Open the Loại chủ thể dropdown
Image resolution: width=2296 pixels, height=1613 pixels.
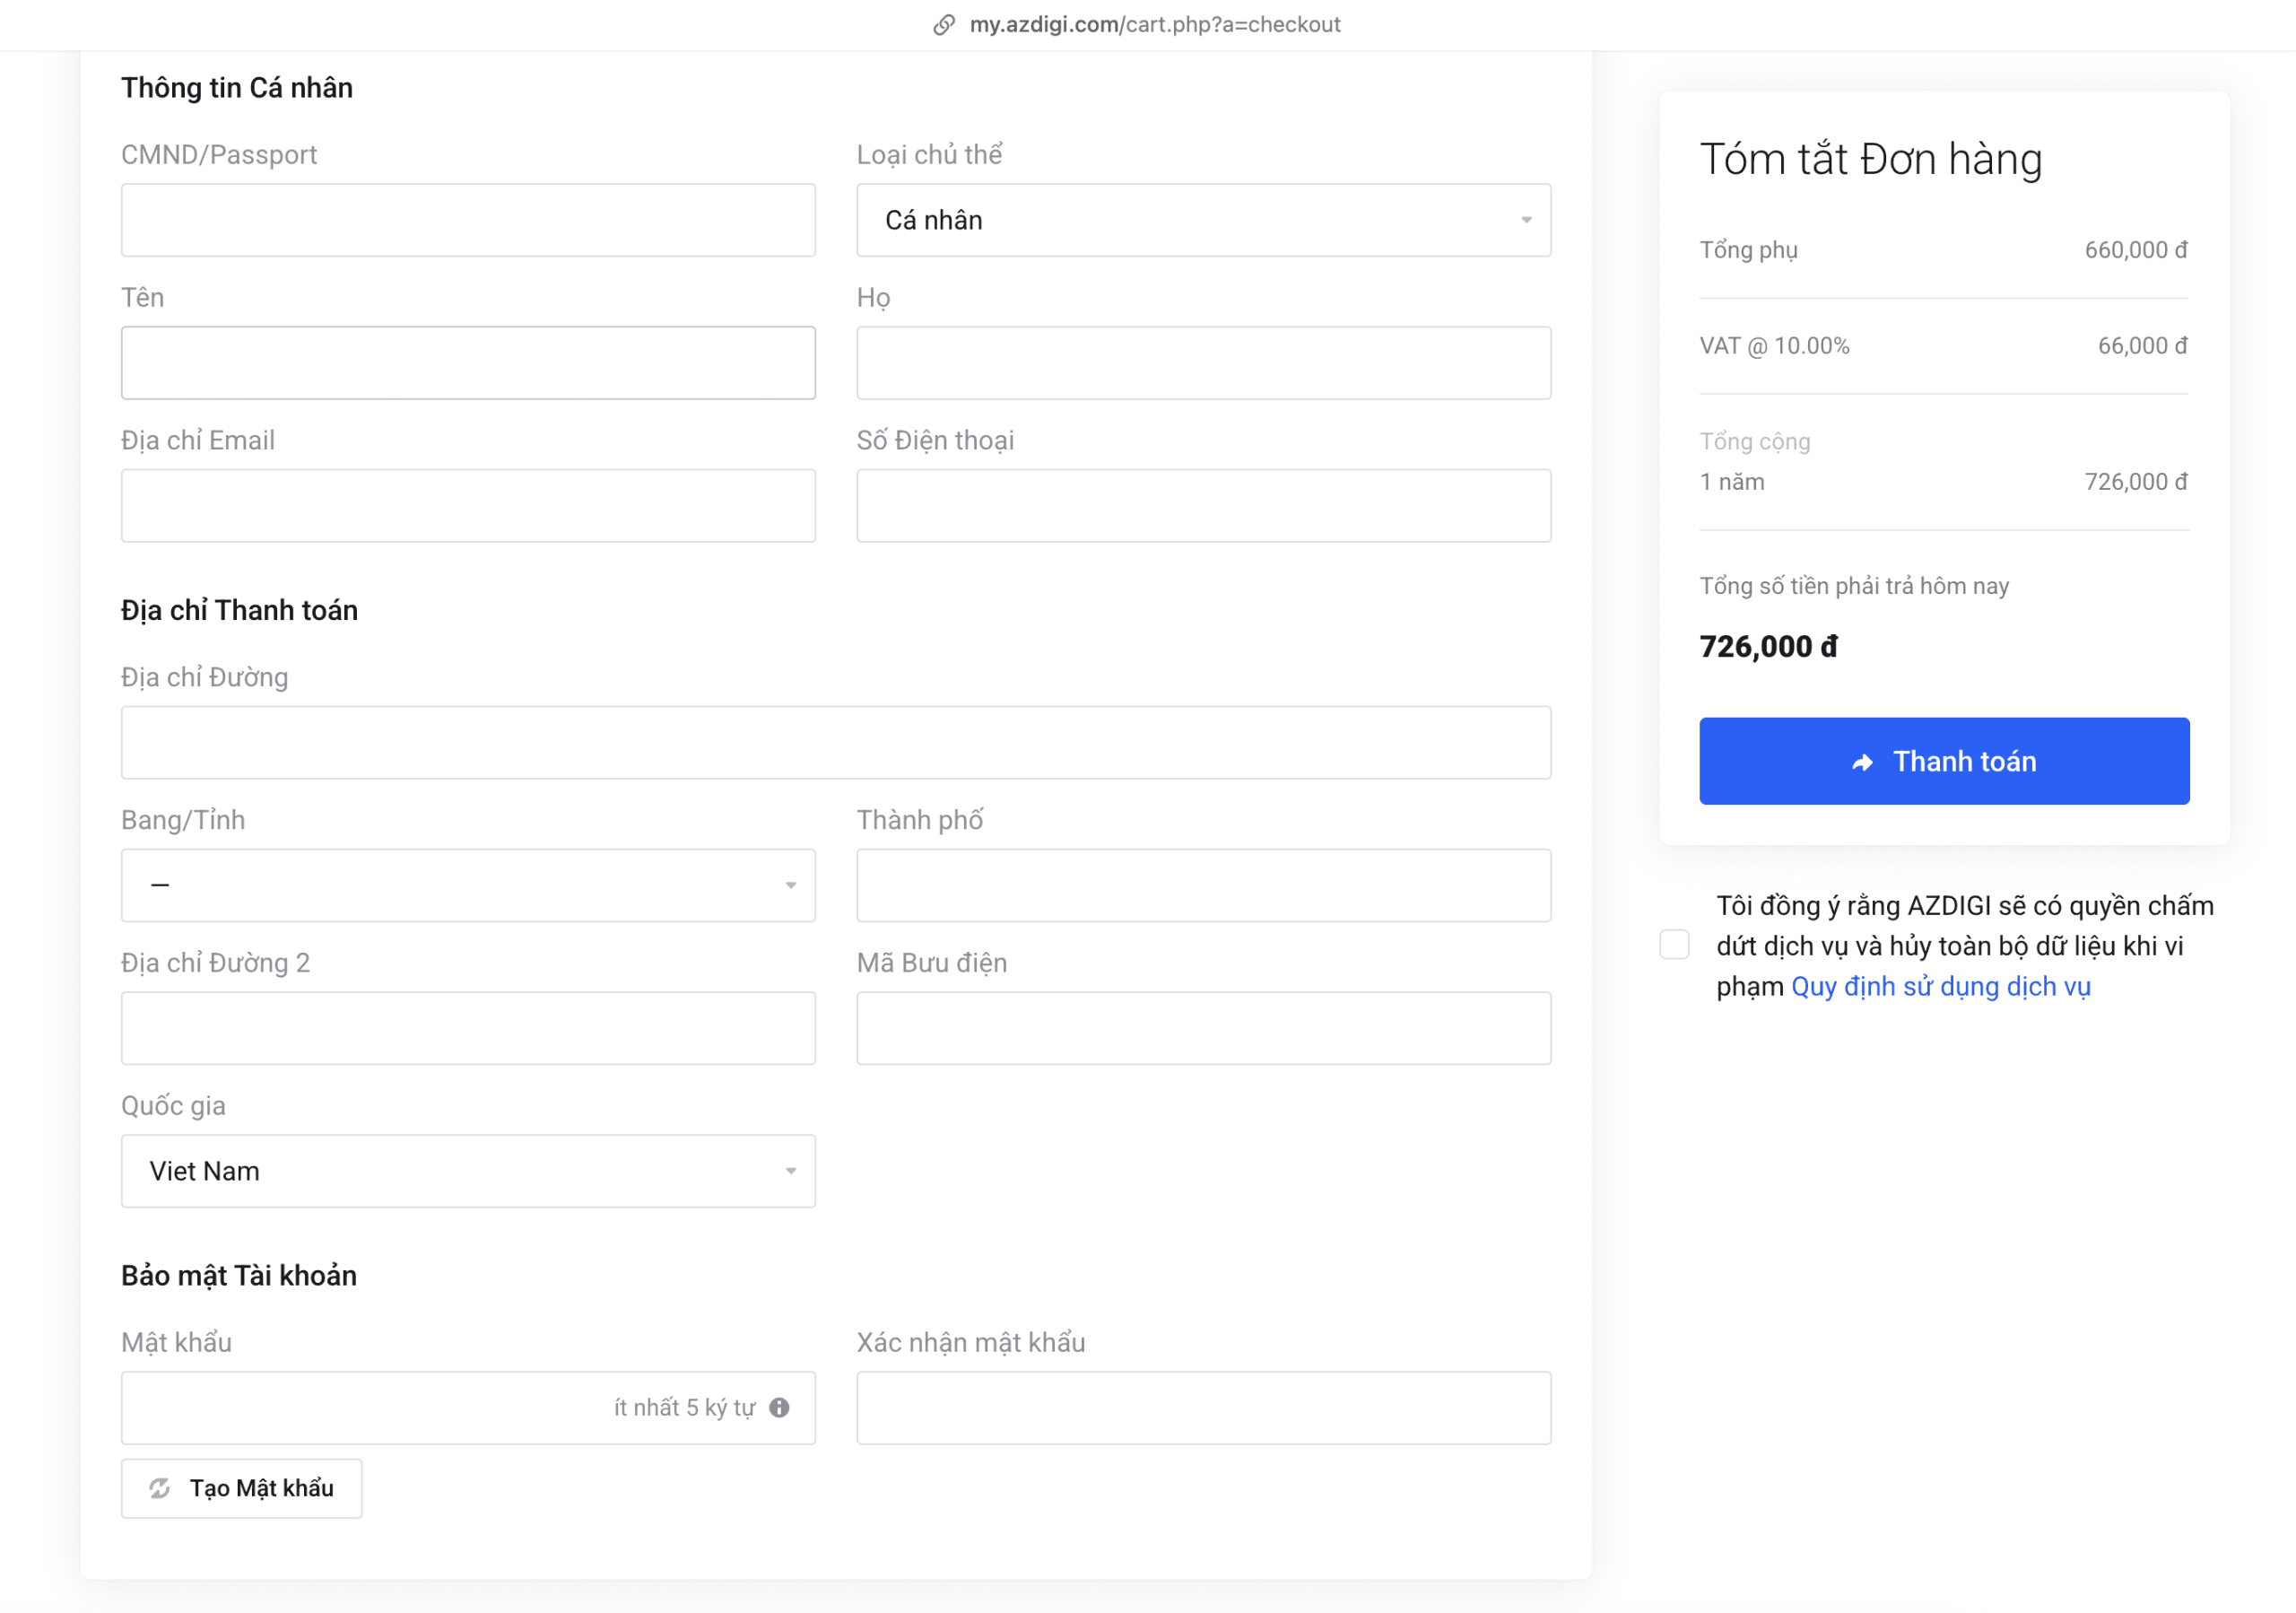click(x=1203, y=220)
